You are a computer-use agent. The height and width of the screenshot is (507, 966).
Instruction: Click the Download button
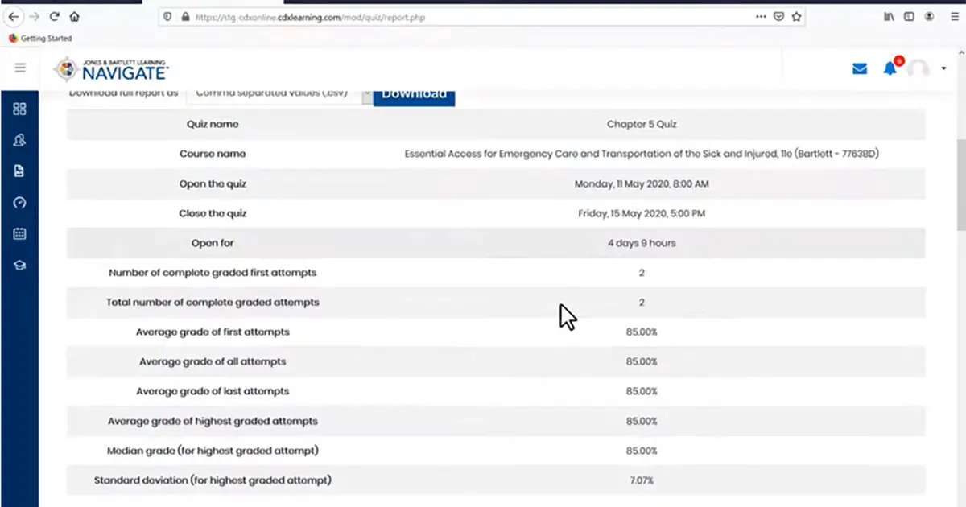point(414,94)
